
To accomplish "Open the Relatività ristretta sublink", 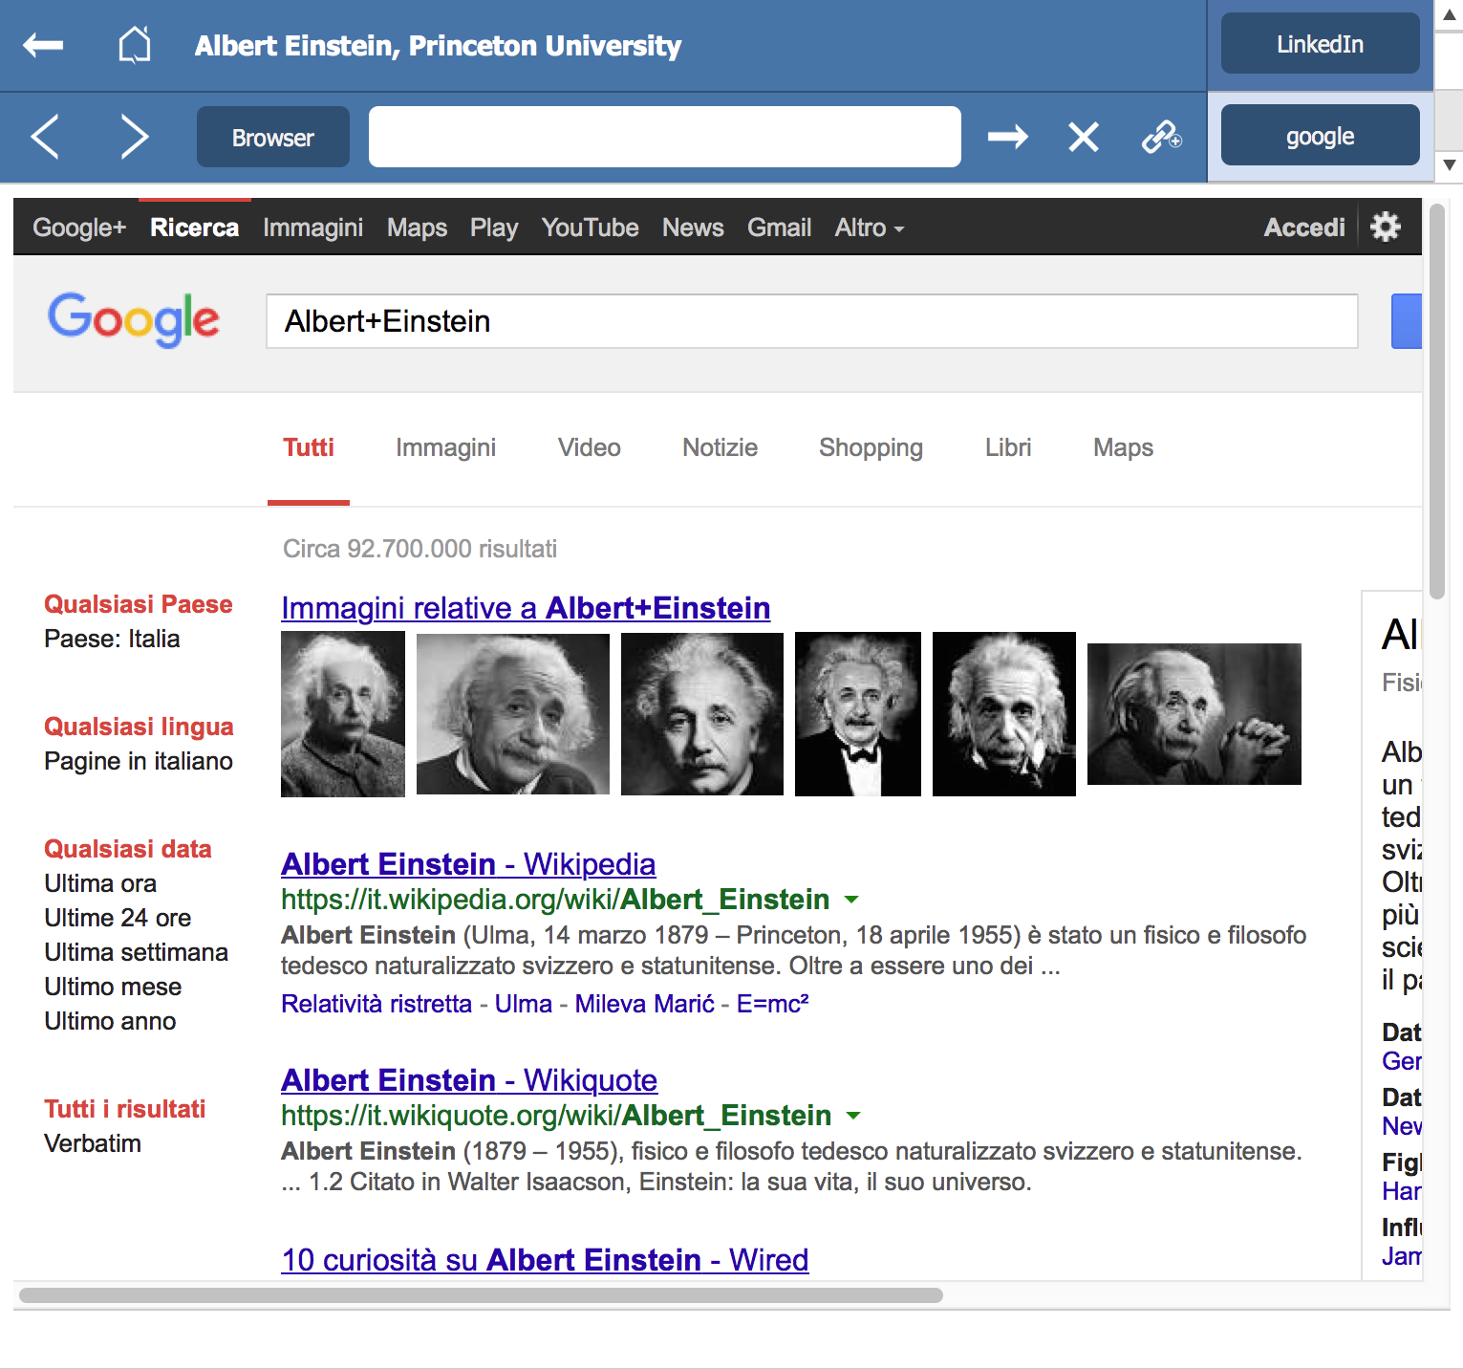I will click(x=377, y=1004).
